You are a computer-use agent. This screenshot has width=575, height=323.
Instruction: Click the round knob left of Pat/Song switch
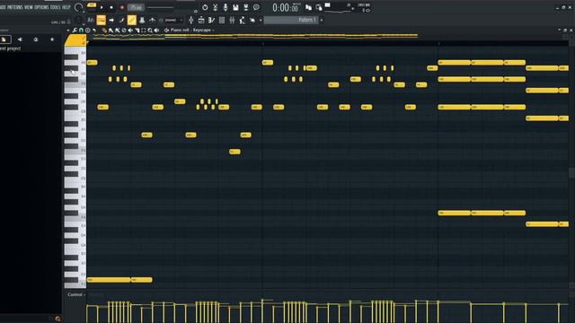tap(78, 7)
